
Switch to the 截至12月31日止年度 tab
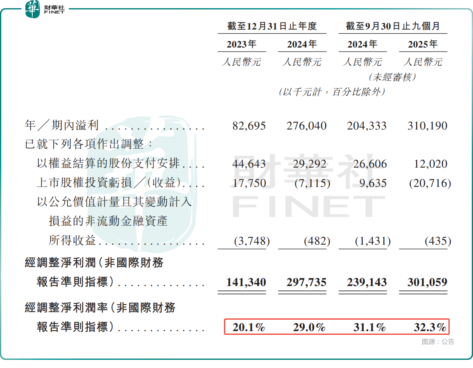tap(272, 25)
